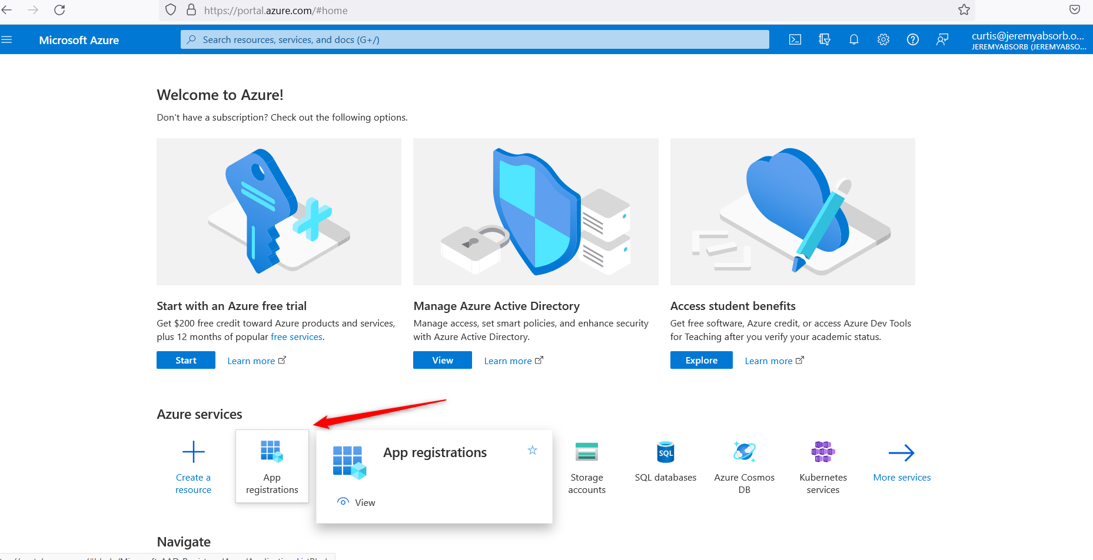Follow the free services link
Screen dimensions: 1093x560
297,337
